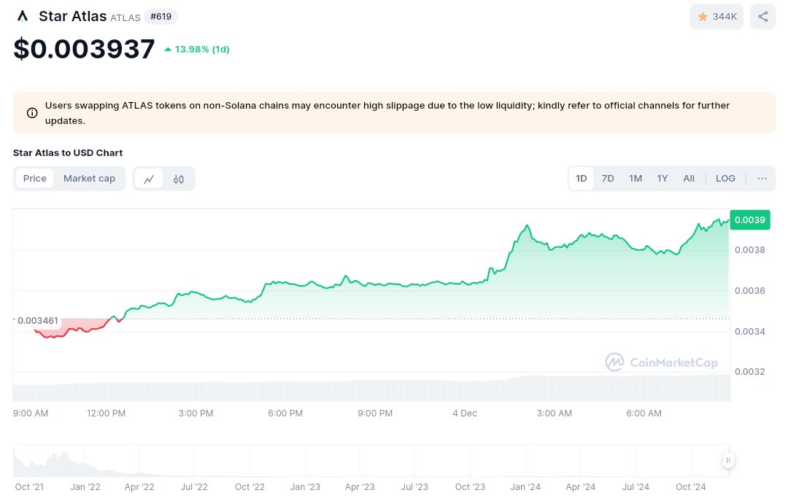
Task: Click the $0.003937 price value
Action: coord(84,49)
